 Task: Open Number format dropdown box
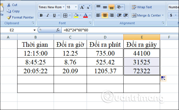tap(173, 7)
